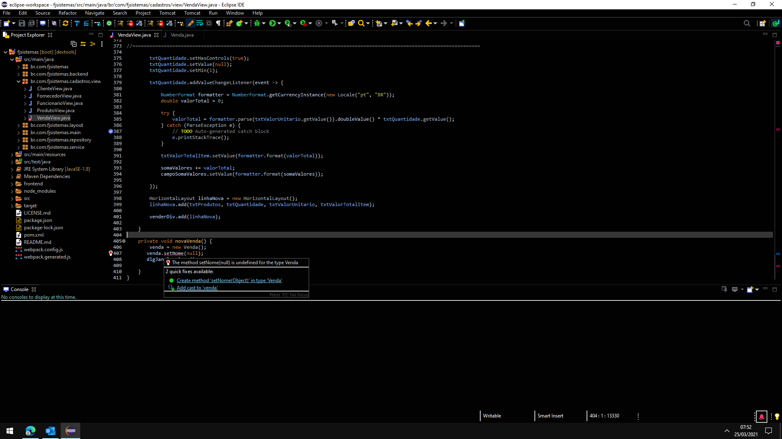This screenshot has height=439, width=782.
Task: Click Collapse All in Project Explorer
Action: pos(74,44)
